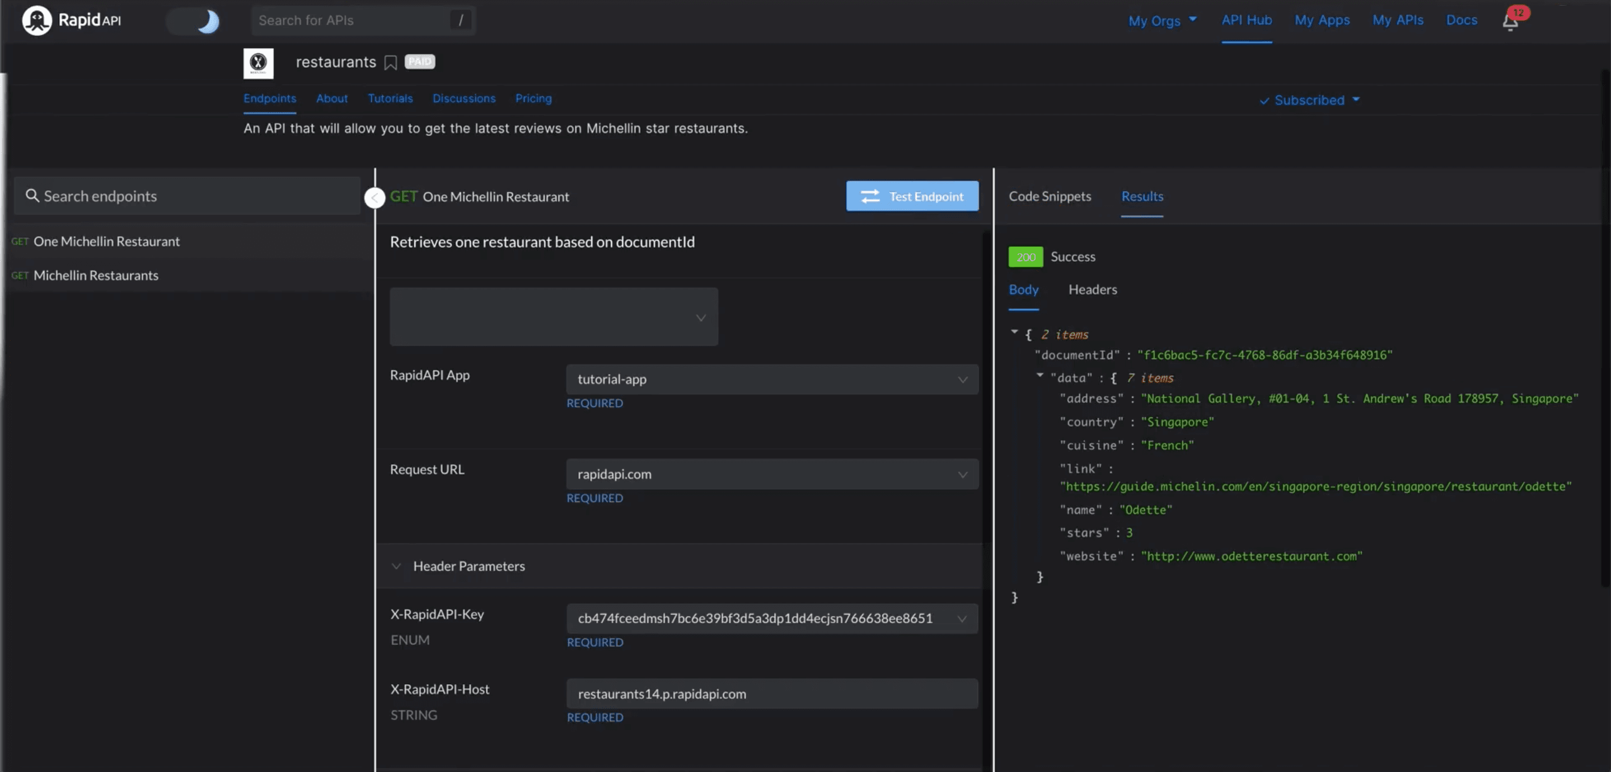The image size is (1611, 772).
Task: Select the Endpoints tab
Action: [x=270, y=98]
